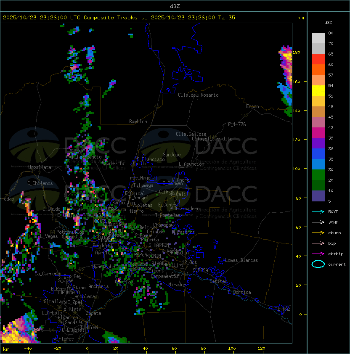Click the pink bip track arrow
350x354 pixels.
click(x=318, y=243)
